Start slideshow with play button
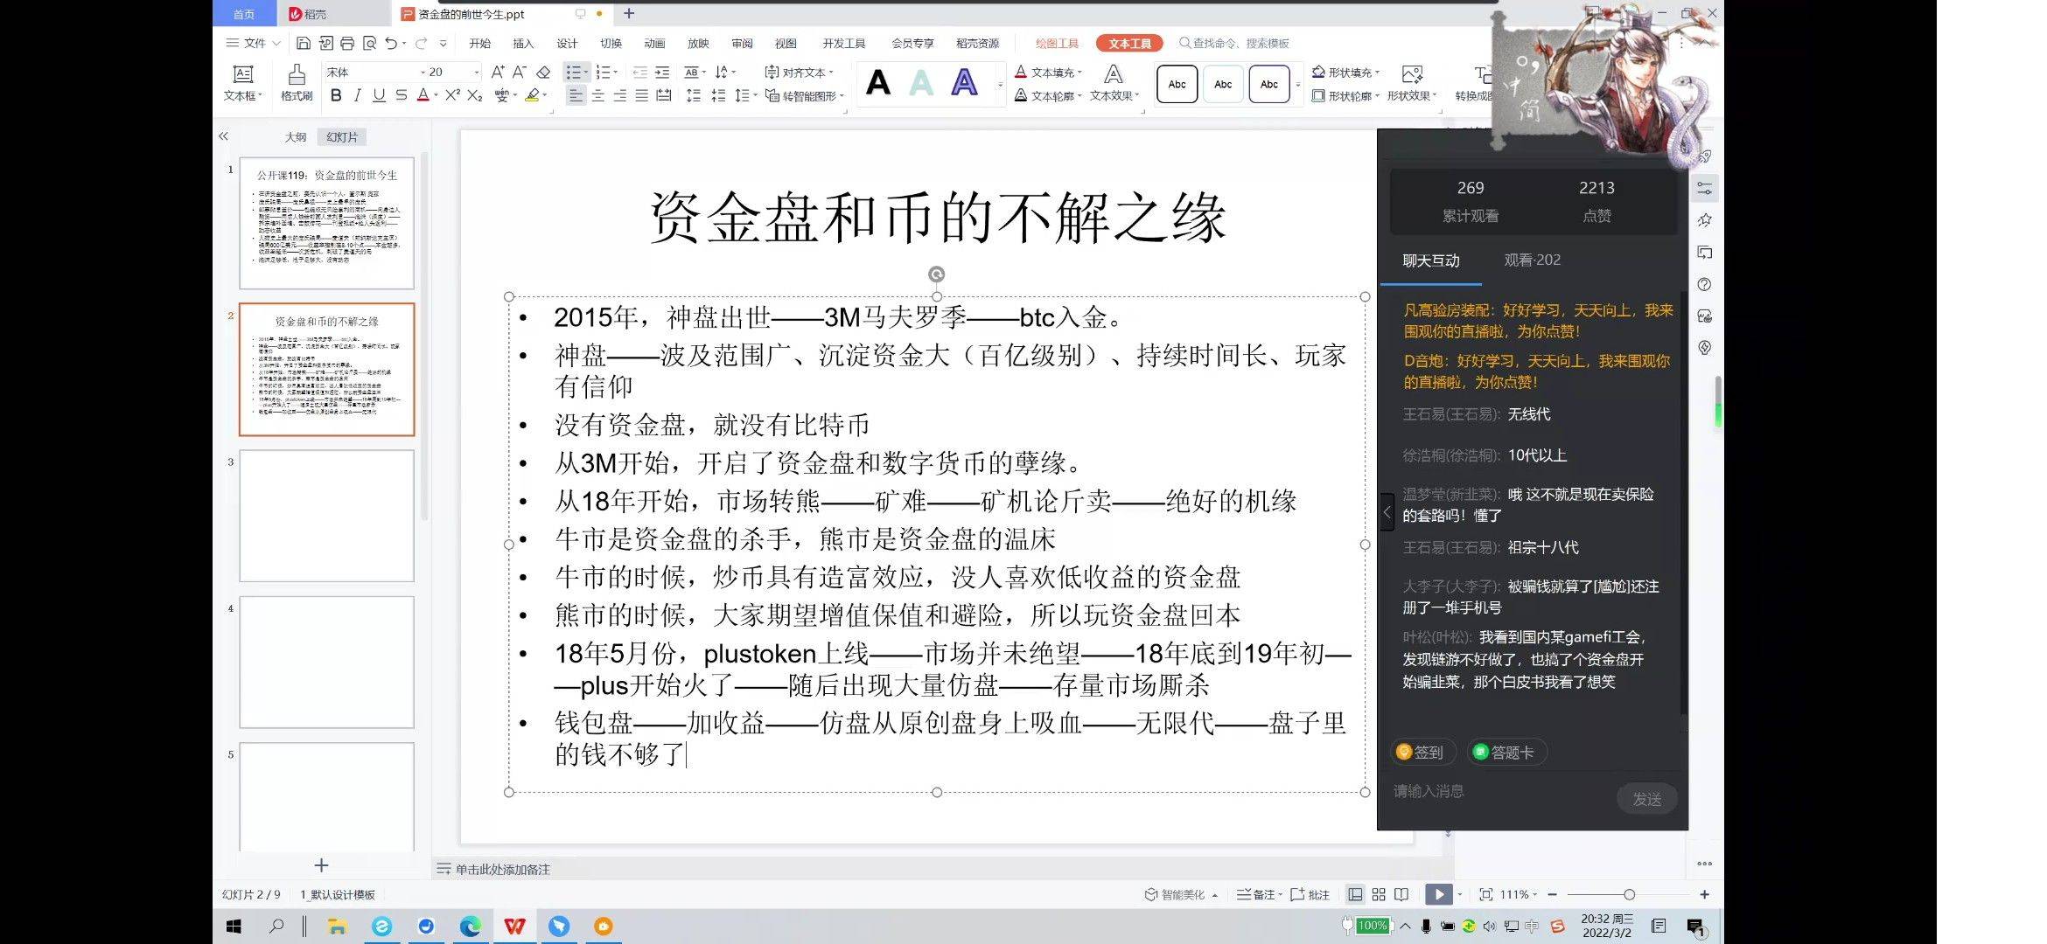 pos(1438,894)
